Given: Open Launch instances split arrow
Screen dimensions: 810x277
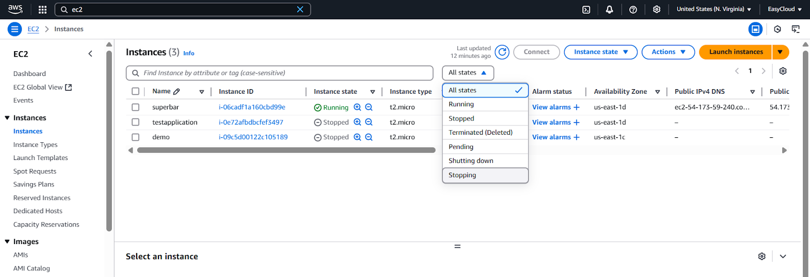Looking at the screenshot, I should coord(780,52).
